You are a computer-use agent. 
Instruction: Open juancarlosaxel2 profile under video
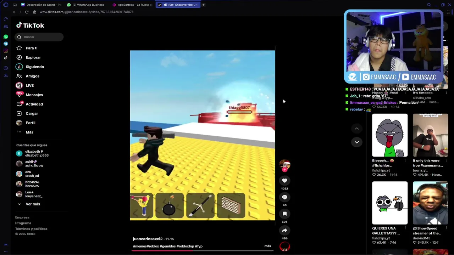[148, 239]
